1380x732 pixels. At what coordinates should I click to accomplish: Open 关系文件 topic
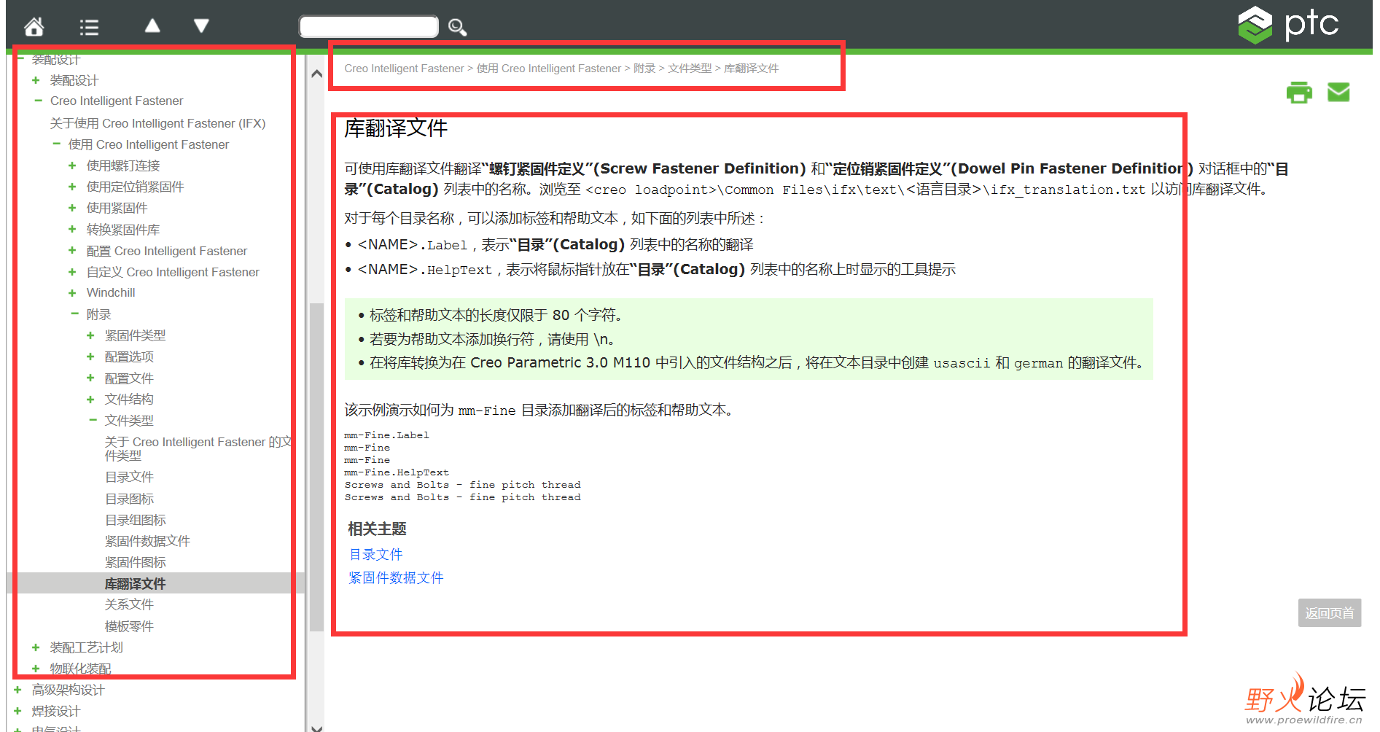[x=129, y=604]
